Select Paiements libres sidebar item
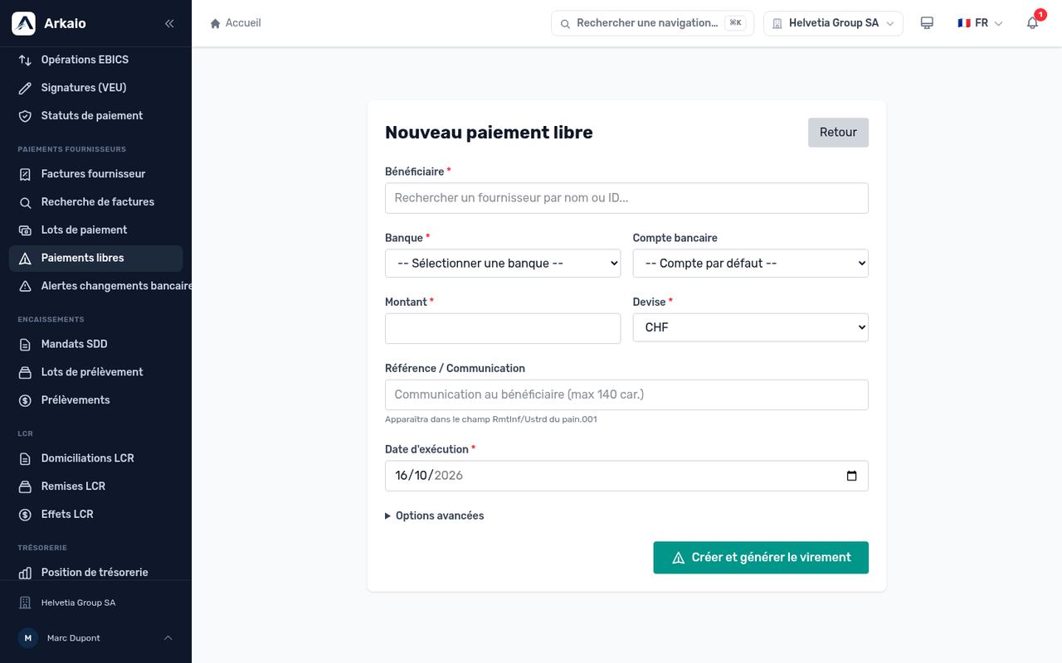The height and width of the screenshot is (663, 1062). pos(95,259)
